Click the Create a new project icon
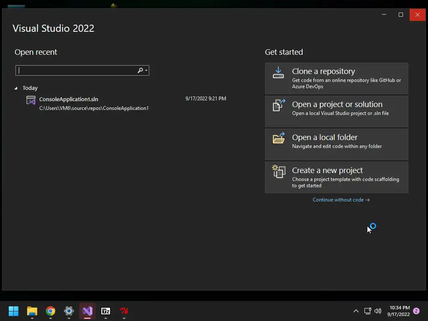This screenshot has width=428, height=321. 279,171
